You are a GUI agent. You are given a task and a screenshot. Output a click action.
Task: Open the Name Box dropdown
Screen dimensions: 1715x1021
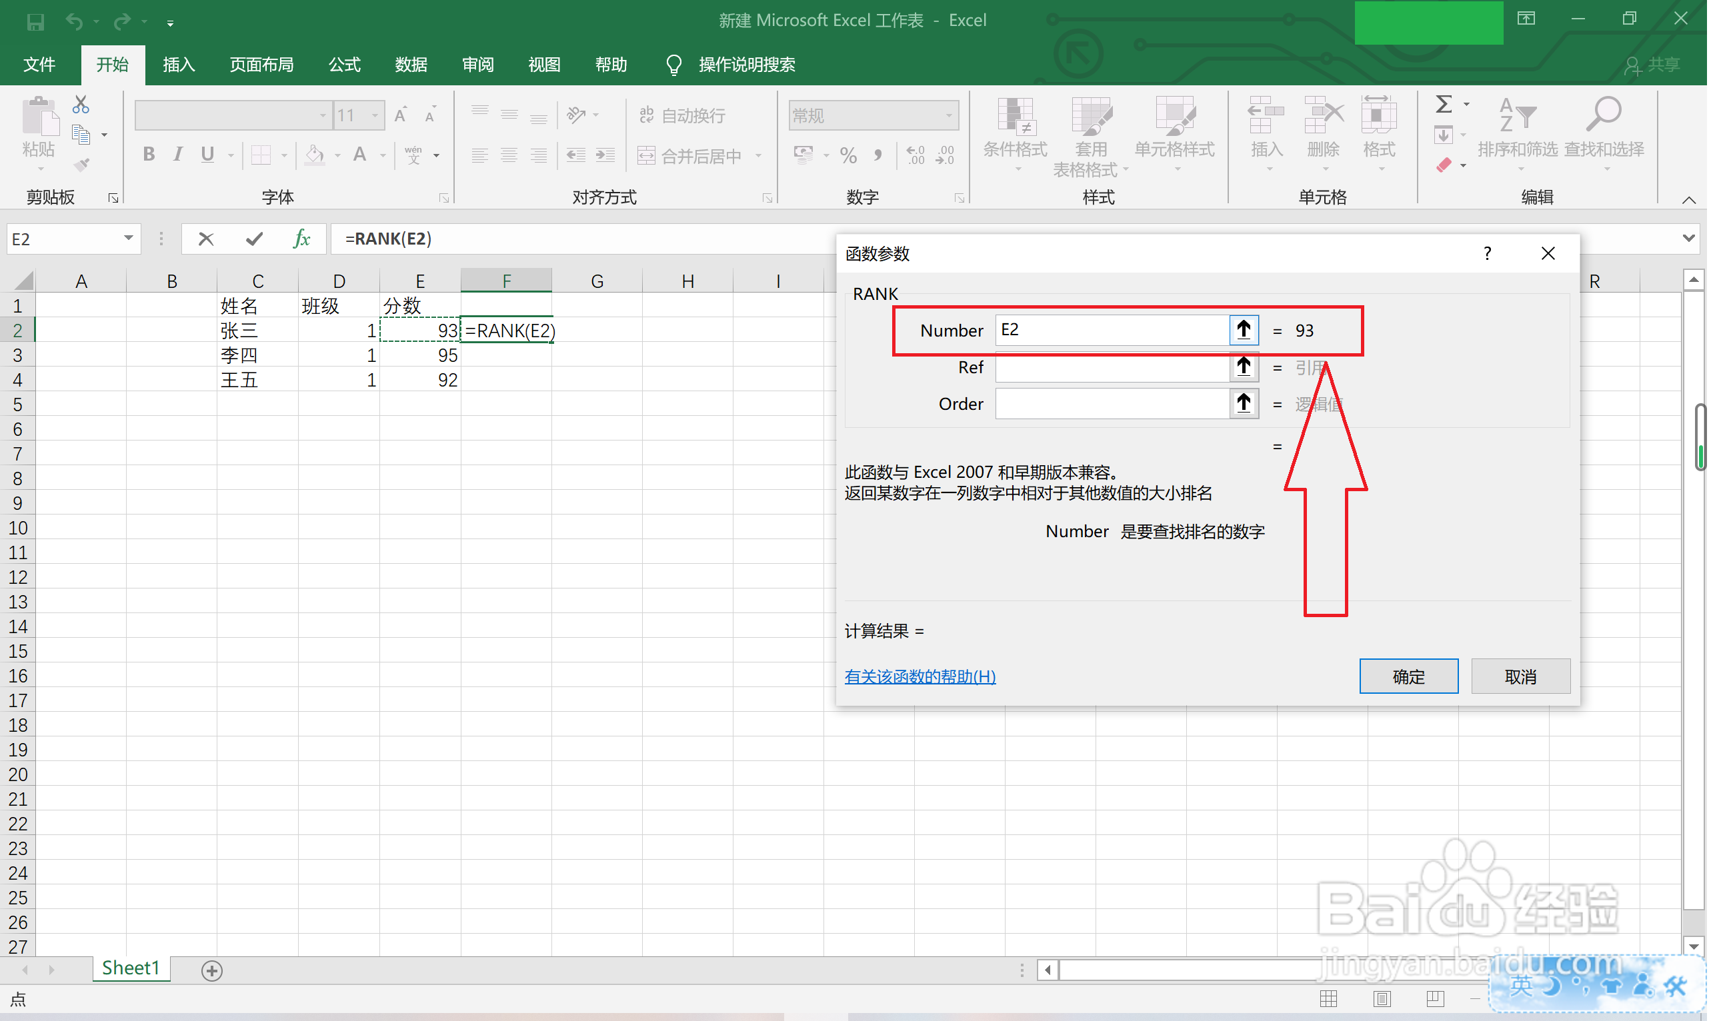(128, 239)
